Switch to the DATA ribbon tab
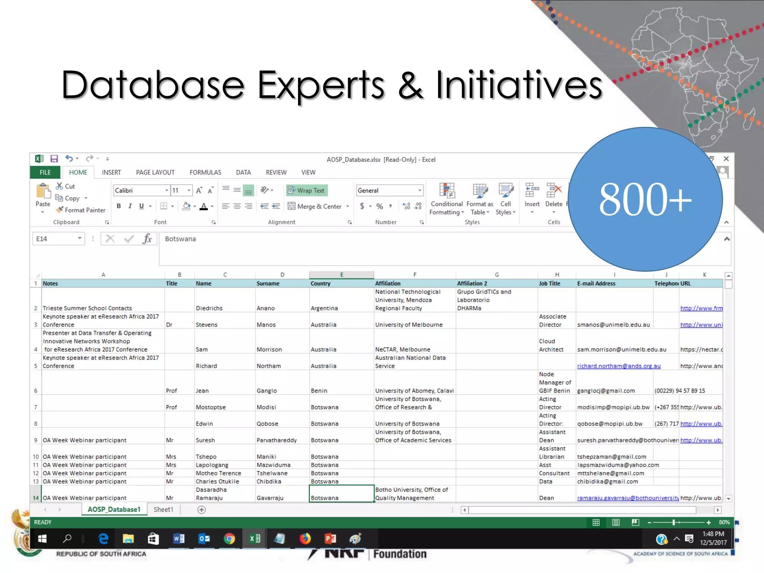 pyautogui.click(x=243, y=172)
